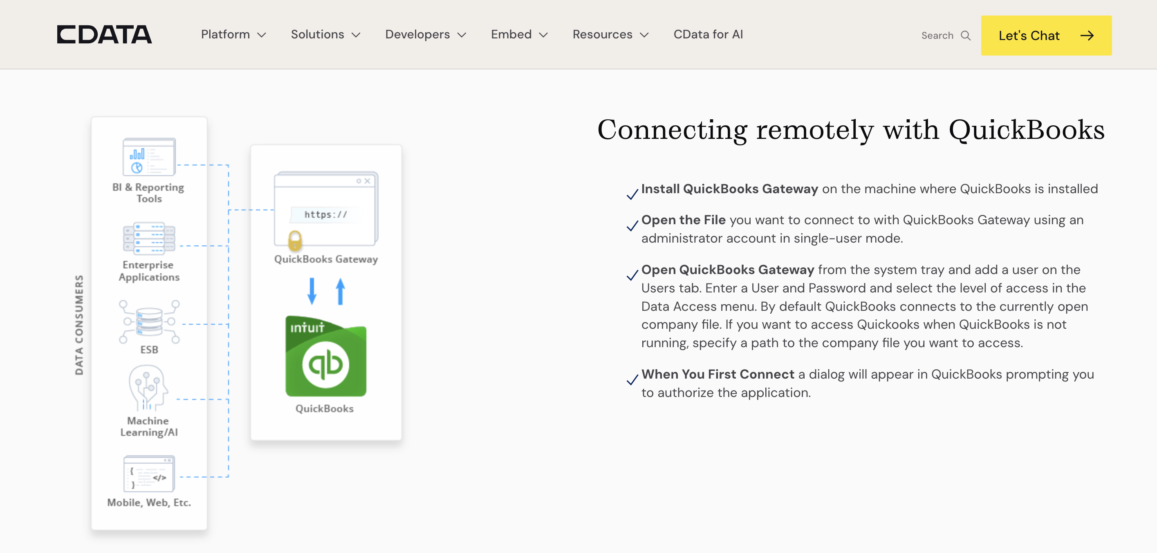Screen dimensions: 1157x553
Task: Click the QuickBooks Gateway label
Action: (x=326, y=259)
